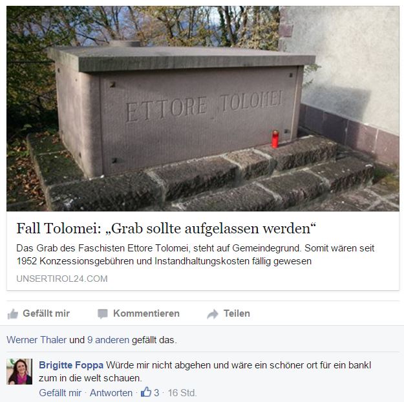
Task: Click the speech bubble Kommentieren icon
Action: (x=103, y=314)
